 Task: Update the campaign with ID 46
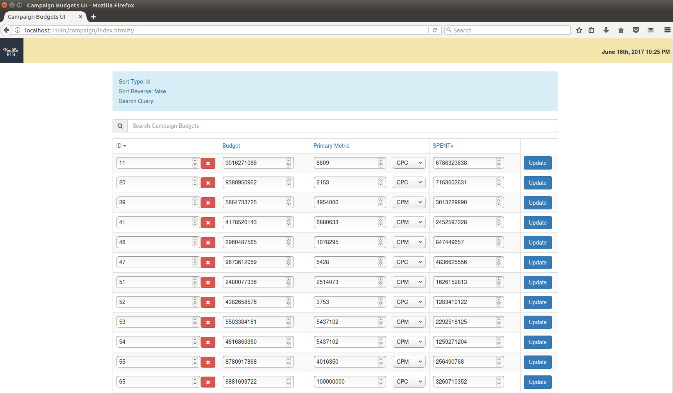(537, 243)
